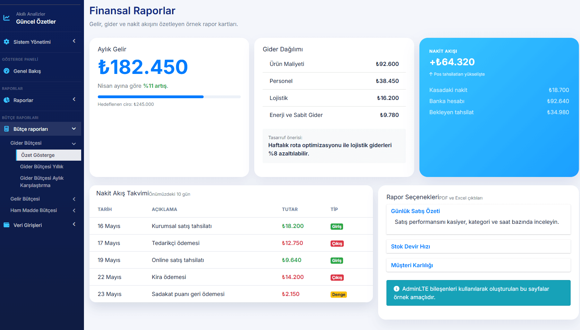Click Sadakat puanı geri ödemesi cell
Viewport: 580px width, 330px height.
point(188,294)
